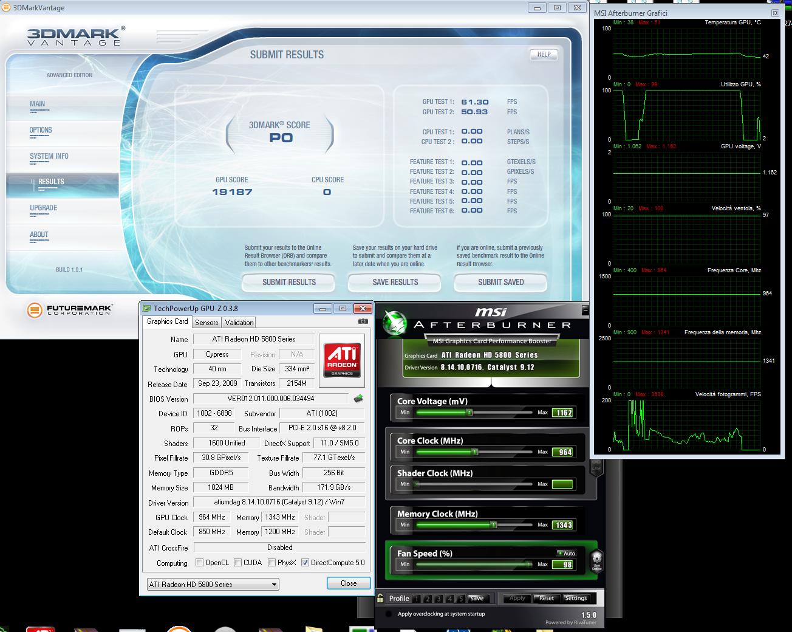Click the Shader Clock slider track

474,484
